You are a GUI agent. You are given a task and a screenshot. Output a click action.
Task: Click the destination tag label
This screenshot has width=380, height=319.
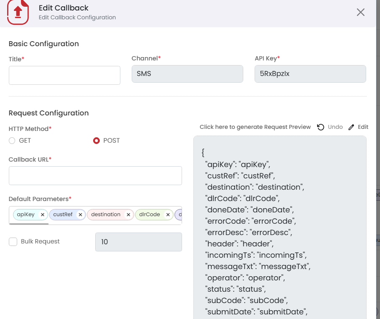point(106,214)
